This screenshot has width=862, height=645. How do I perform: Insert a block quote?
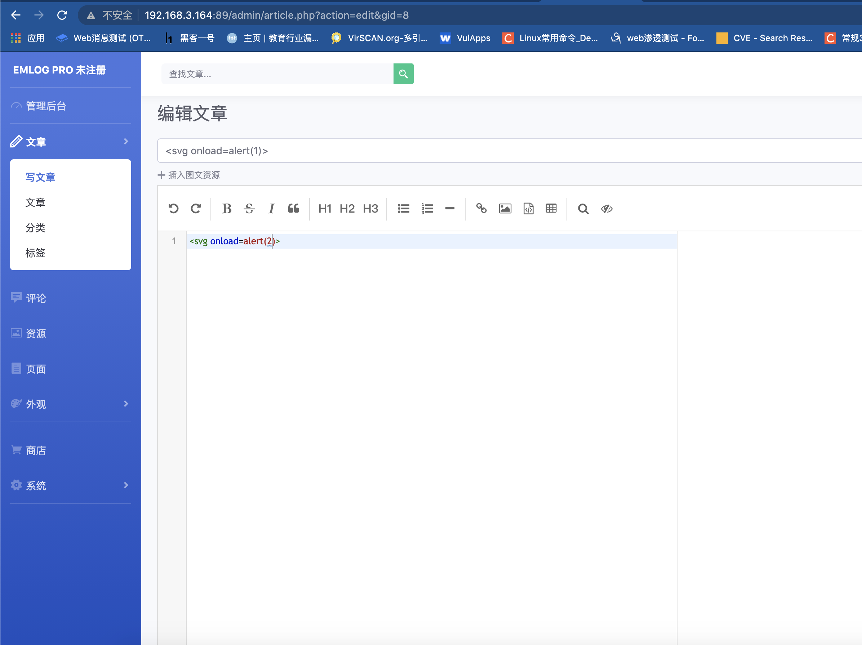click(293, 209)
